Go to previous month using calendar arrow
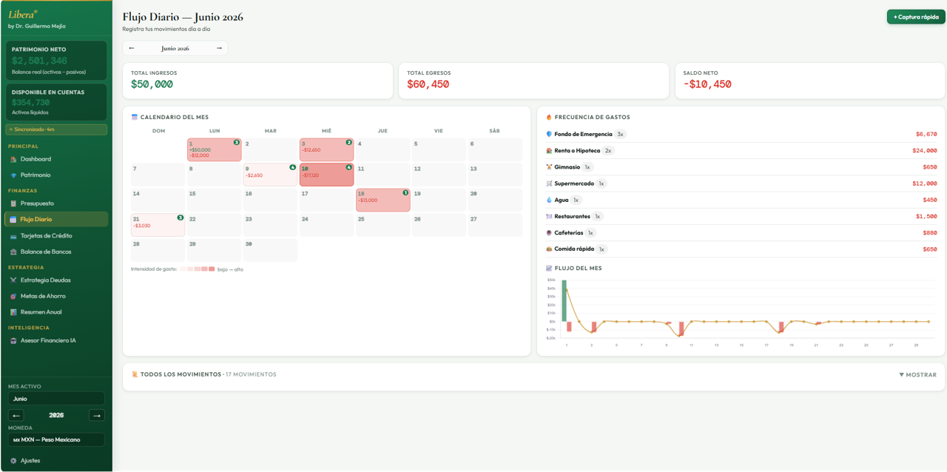Screen dimensions: 947x472 point(132,48)
